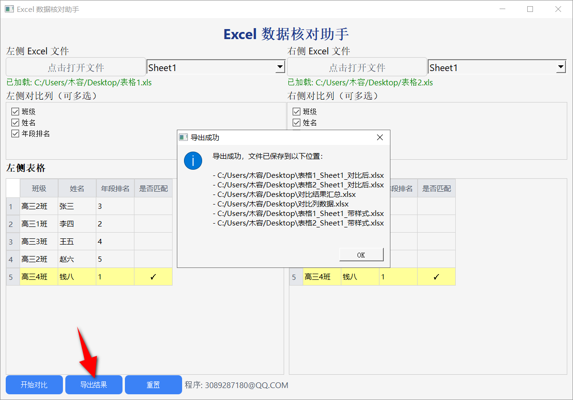
Task: Click the 导出结果 button
Action: 93,385
